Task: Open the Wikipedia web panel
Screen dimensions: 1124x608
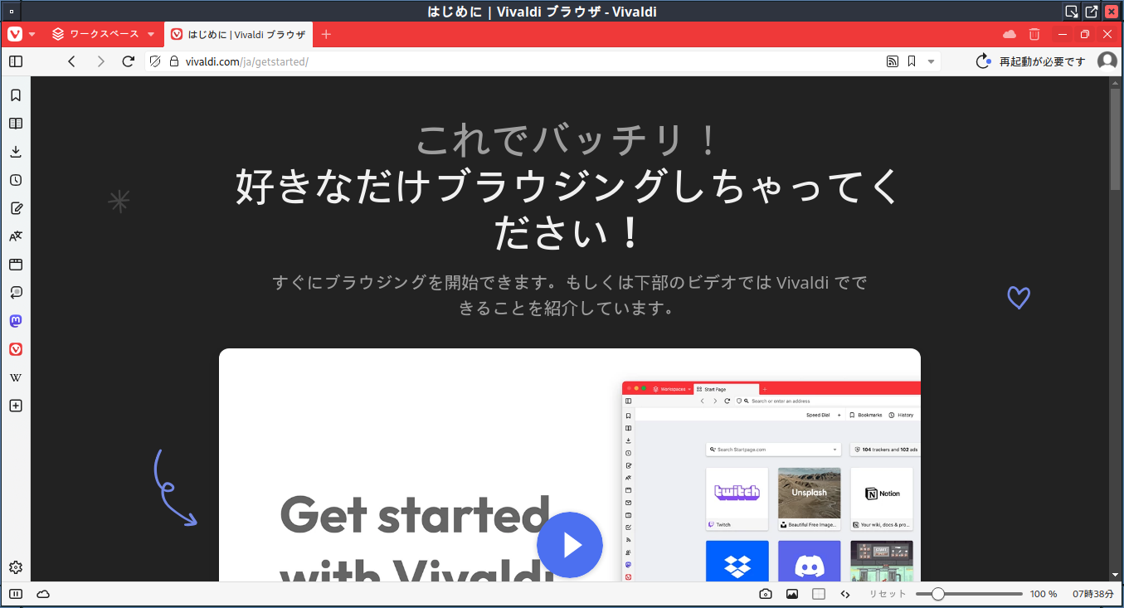Action: click(16, 377)
